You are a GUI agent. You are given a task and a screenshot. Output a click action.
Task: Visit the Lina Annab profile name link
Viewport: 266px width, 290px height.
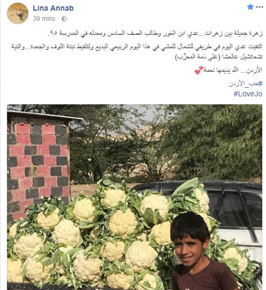pyautogui.click(x=53, y=8)
